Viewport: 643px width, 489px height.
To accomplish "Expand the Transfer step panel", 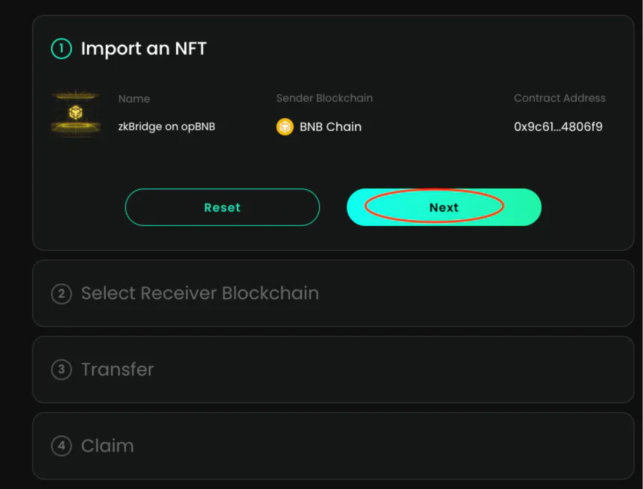I will [333, 370].
